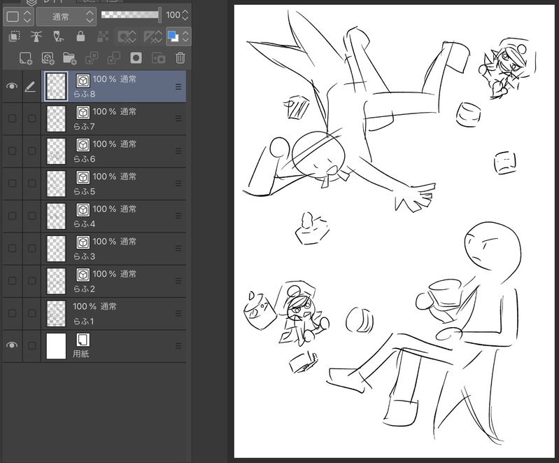Open the 通常 blending mode dropdown
Image resolution: width=559 pixels, height=463 pixels.
coord(66,16)
